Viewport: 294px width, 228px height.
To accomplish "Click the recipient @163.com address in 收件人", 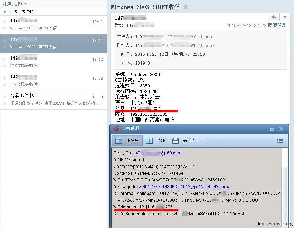I will coord(189,45).
